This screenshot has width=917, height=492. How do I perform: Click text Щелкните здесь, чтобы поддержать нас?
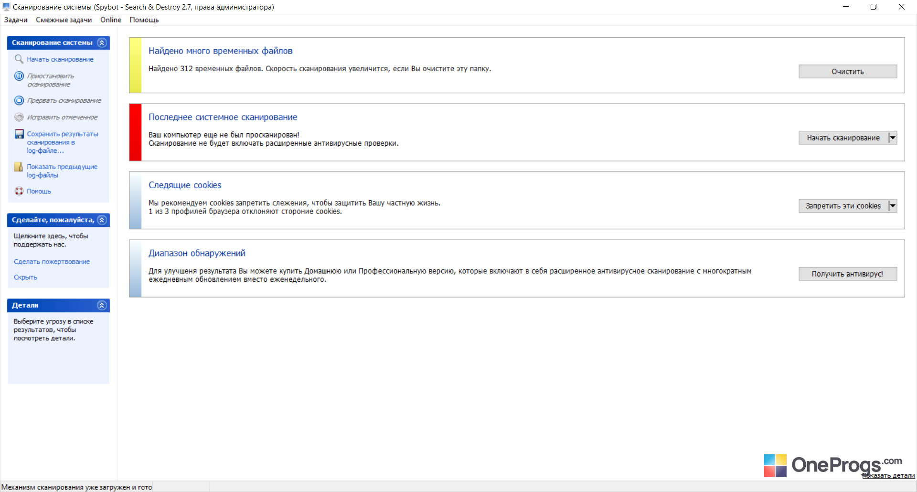tap(51, 240)
